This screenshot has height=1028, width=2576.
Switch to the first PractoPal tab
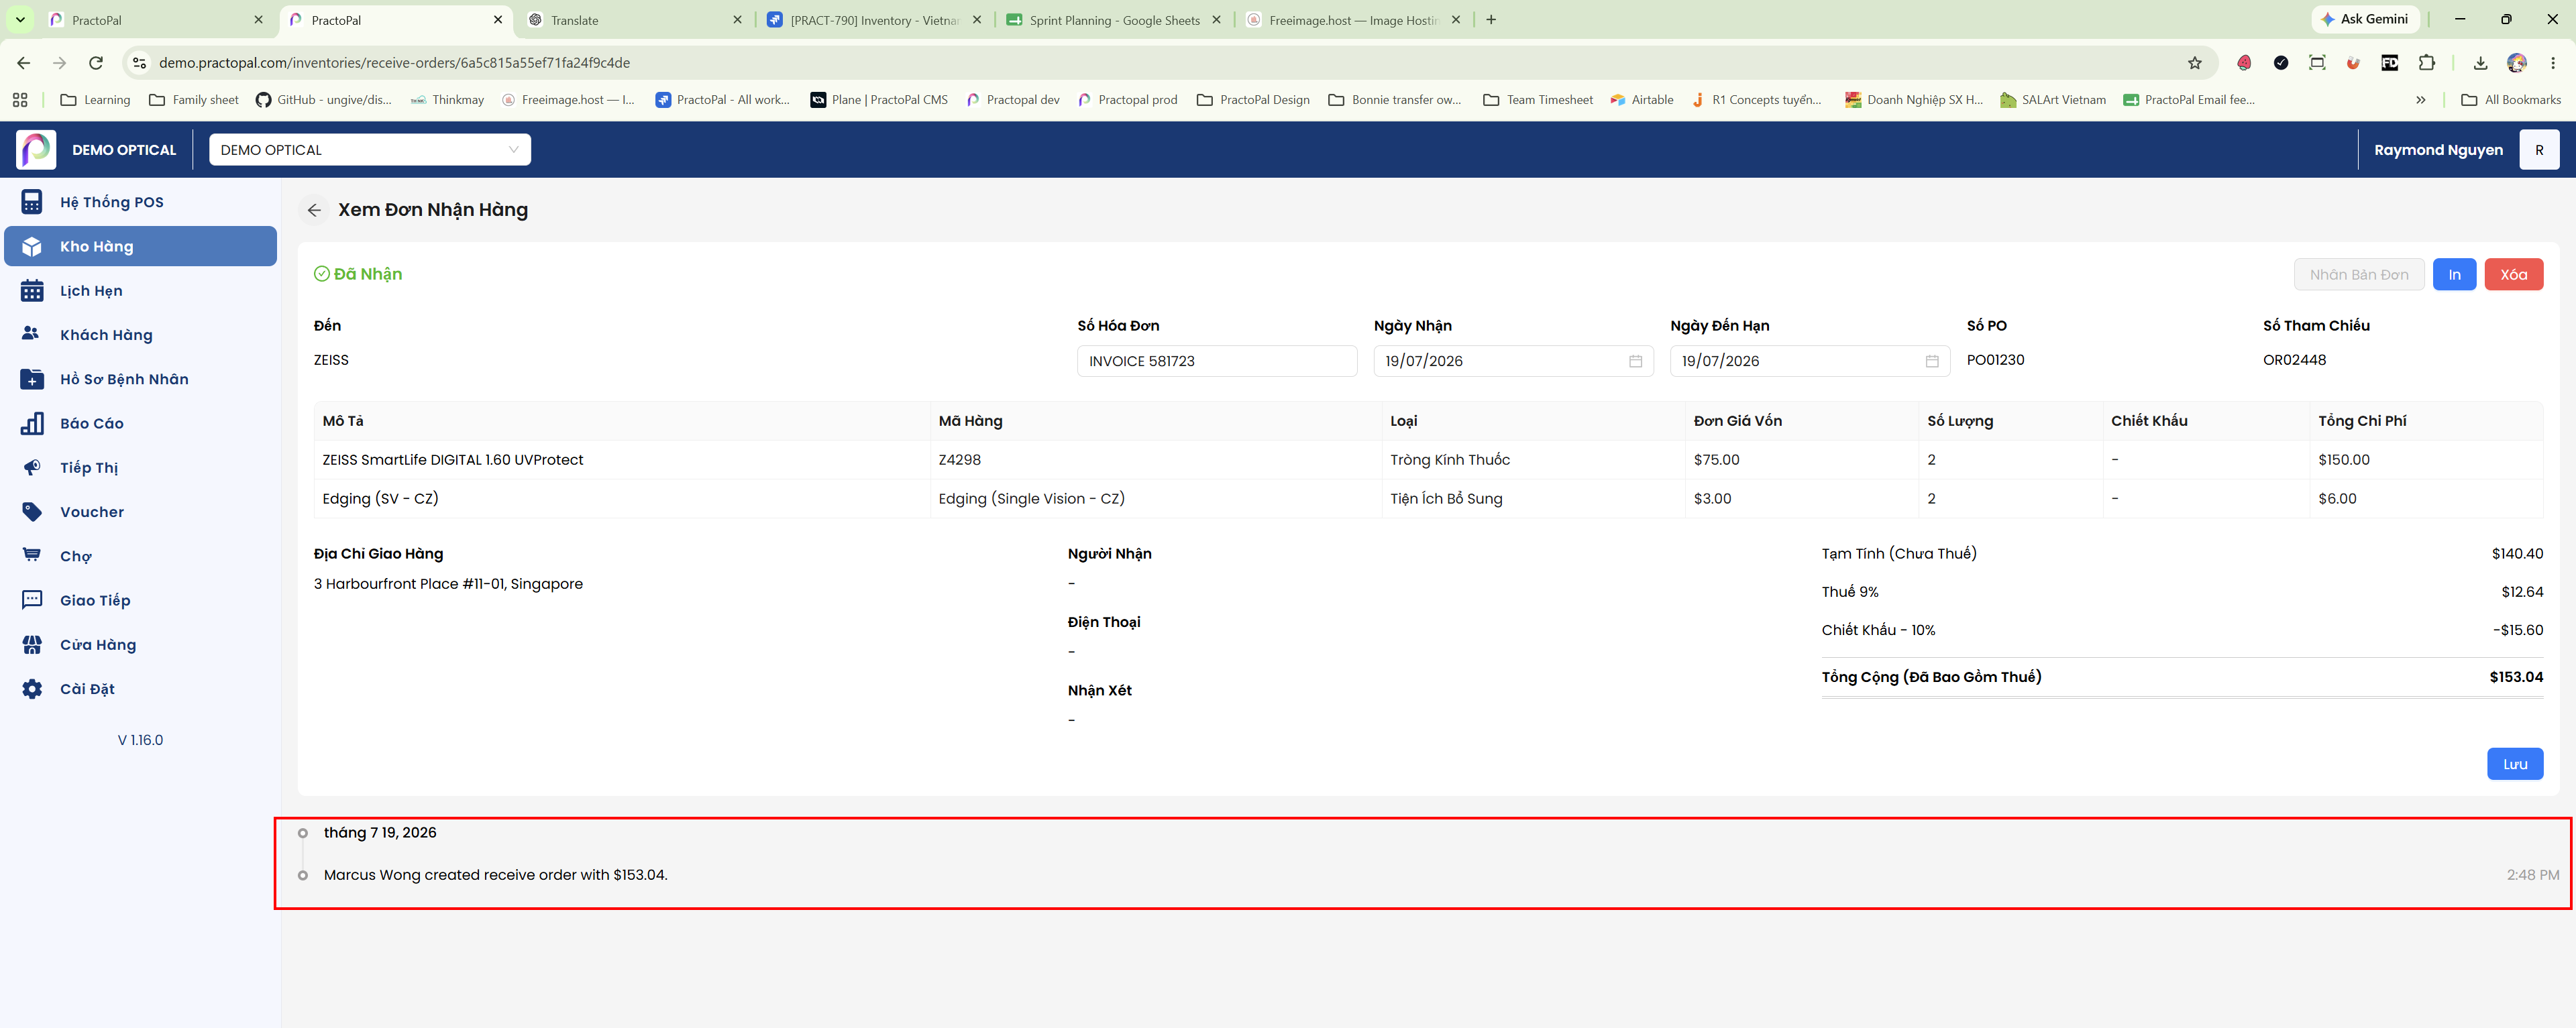157,20
